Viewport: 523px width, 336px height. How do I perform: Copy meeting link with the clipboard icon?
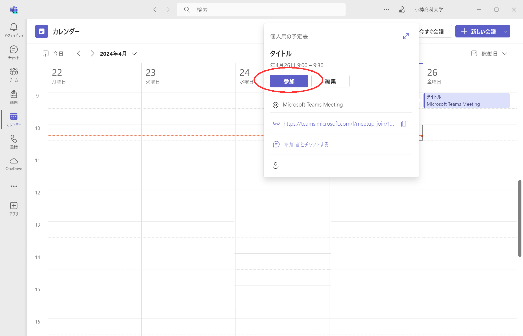click(404, 124)
